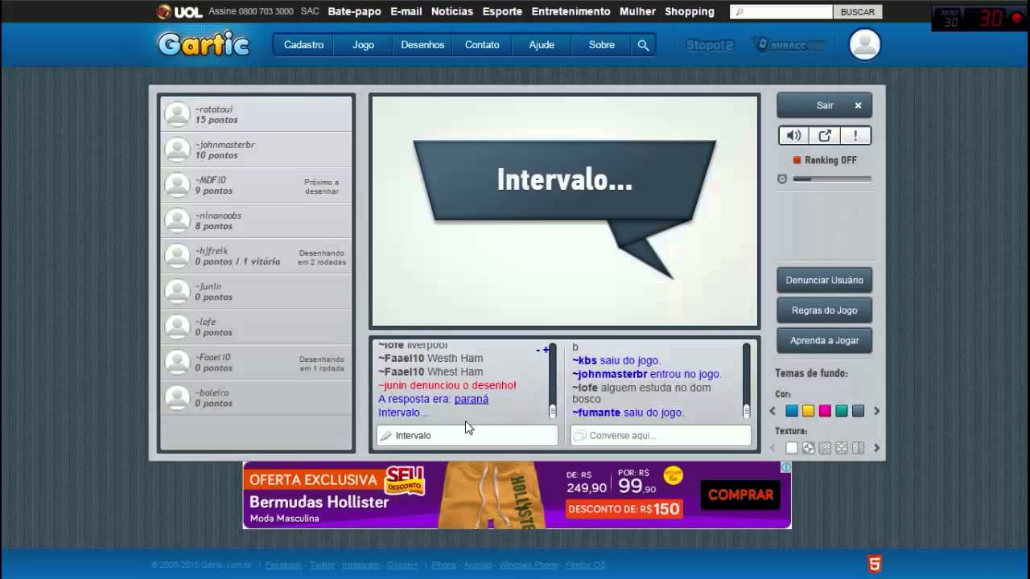Open Regras do Jogo
Viewport: 1030px width, 579px height.
pyautogui.click(x=824, y=310)
